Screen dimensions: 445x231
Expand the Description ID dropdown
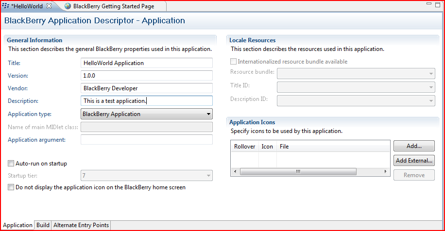click(356, 100)
